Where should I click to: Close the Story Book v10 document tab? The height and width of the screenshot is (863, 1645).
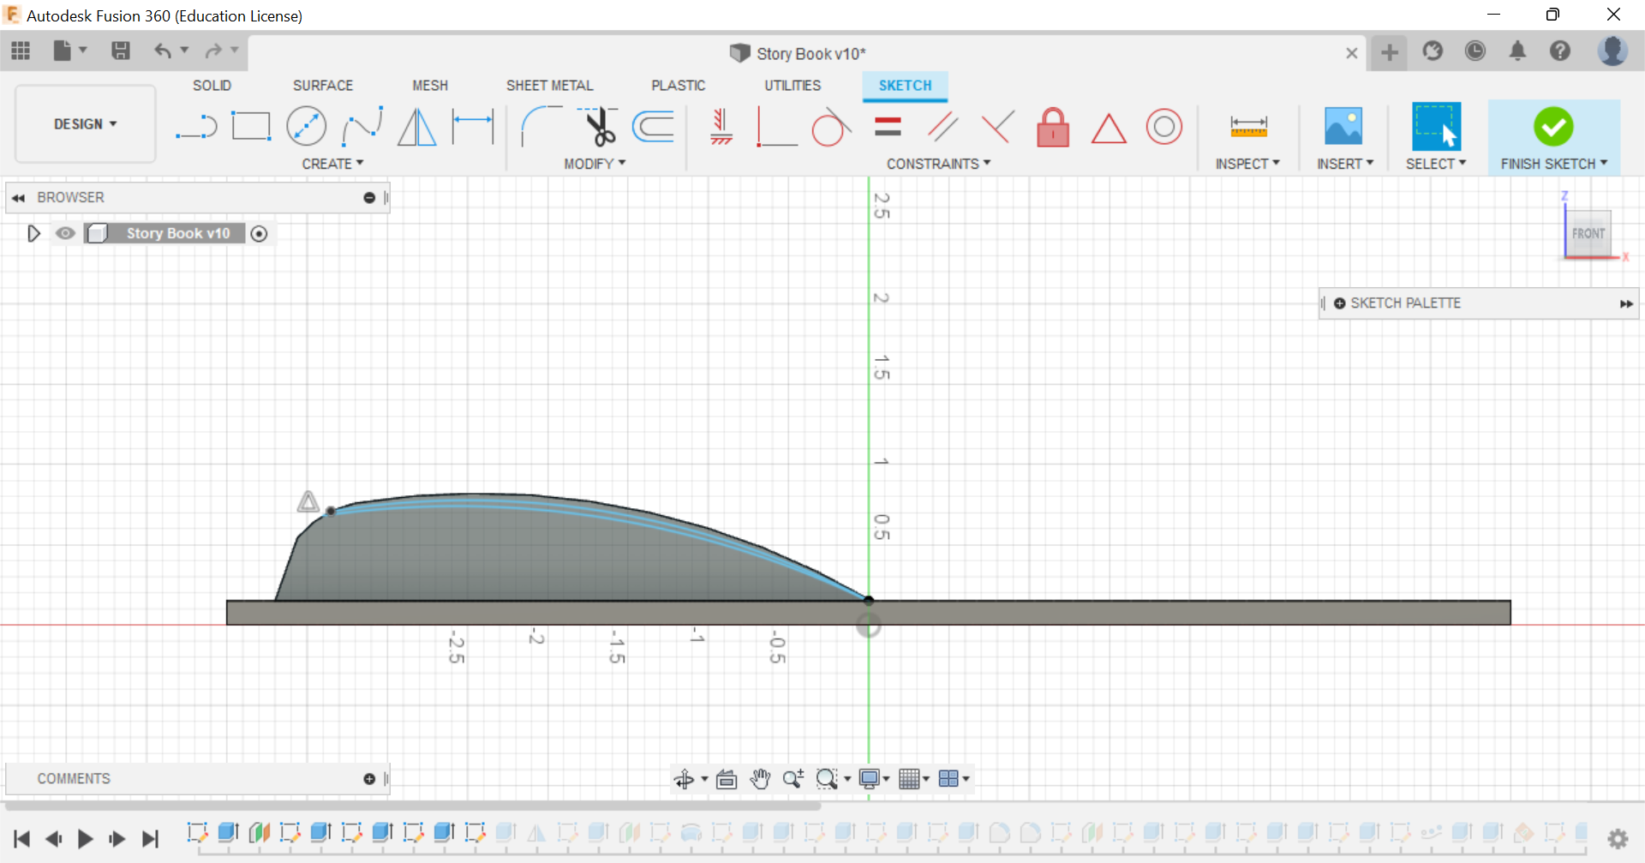tap(1352, 53)
